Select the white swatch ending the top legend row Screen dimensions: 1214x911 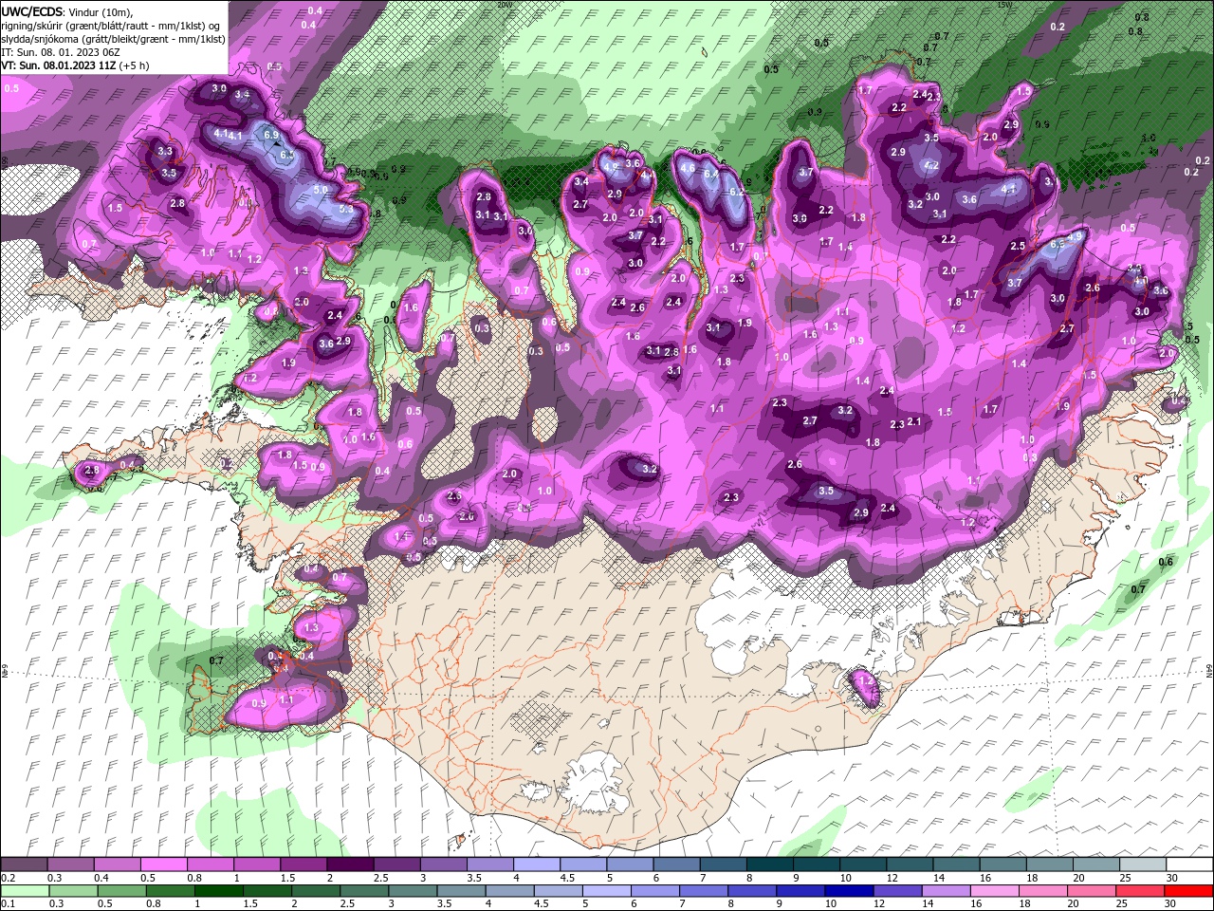(1187, 865)
